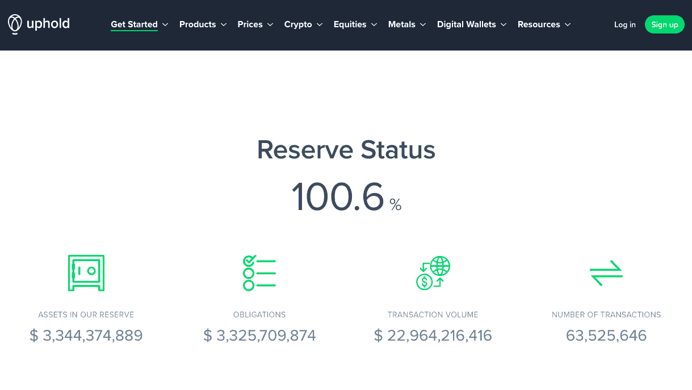Click the 100.6% reserve ratio figure
Screen dimensions: 692x390
point(346,197)
